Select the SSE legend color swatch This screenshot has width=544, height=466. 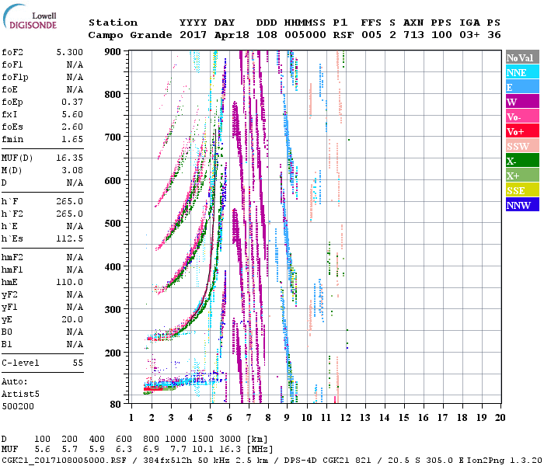(x=522, y=190)
